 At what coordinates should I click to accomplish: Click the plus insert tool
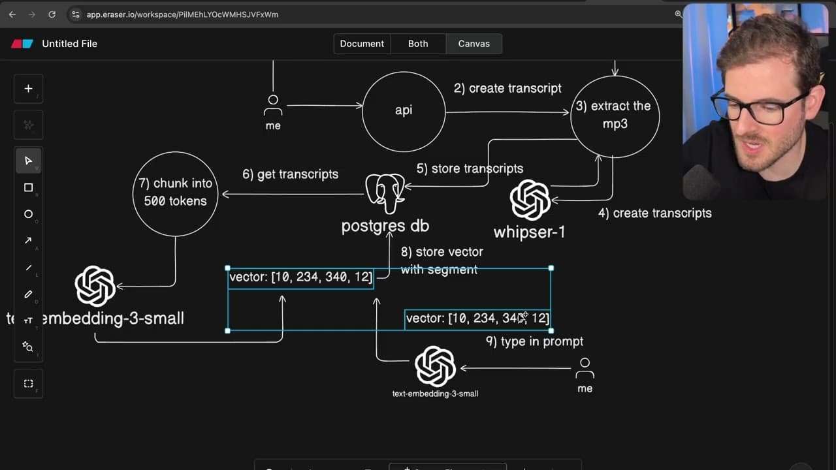28,89
